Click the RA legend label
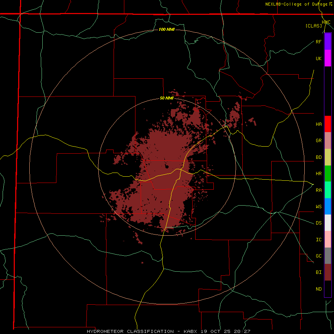The height and width of the screenshot is (334, 334). [x=318, y=190]
